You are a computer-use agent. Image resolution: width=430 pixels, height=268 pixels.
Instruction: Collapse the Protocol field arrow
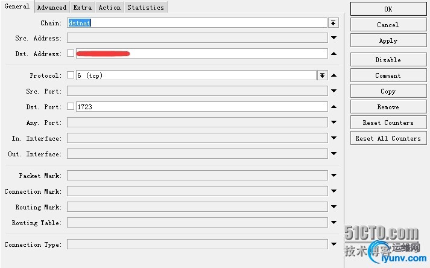coord(334,75)
